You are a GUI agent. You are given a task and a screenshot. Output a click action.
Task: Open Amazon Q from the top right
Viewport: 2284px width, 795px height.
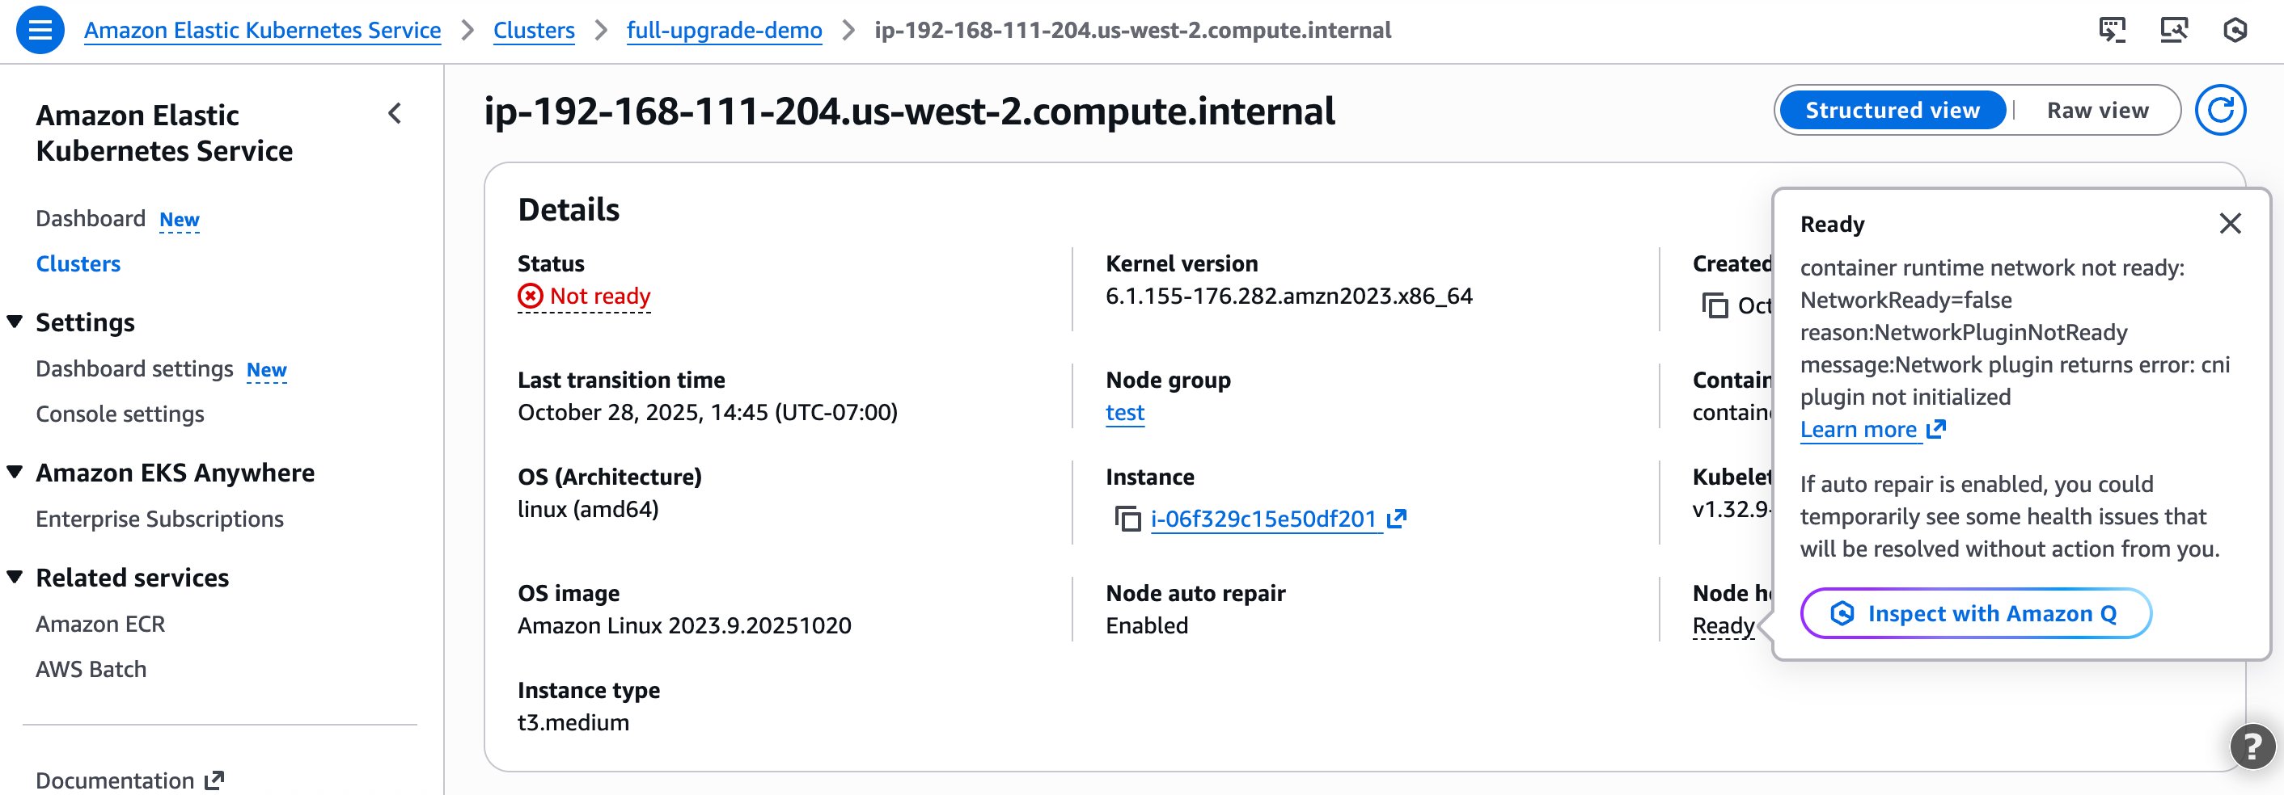click(2238, 29)
